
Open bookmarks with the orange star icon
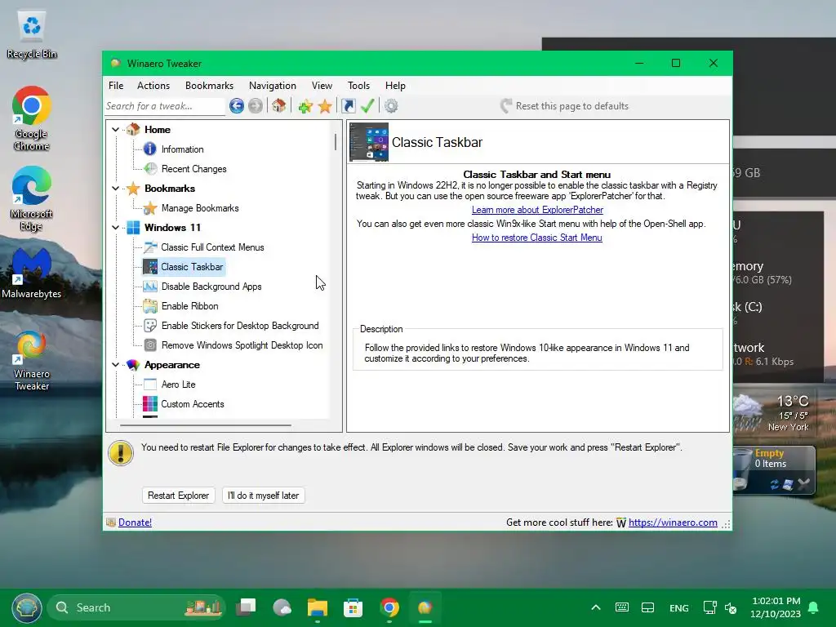click(325, 106)
